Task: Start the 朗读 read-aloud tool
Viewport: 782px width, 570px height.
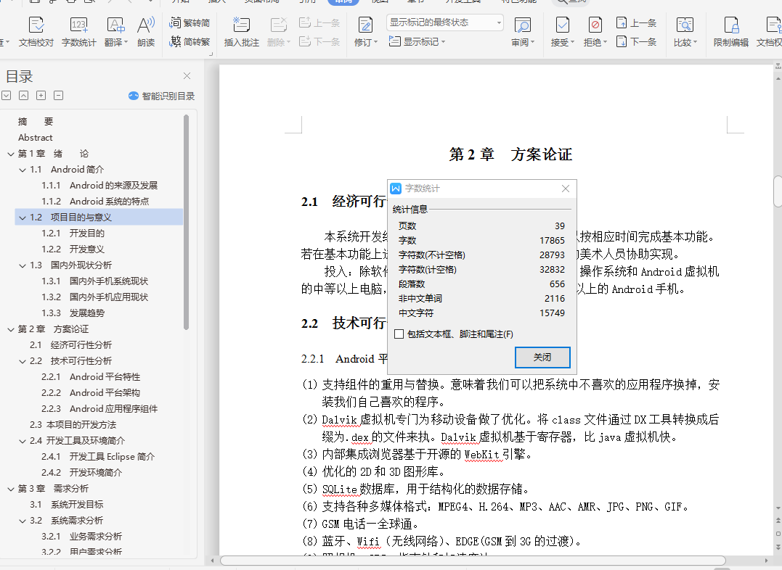Action: coord(146,32)
